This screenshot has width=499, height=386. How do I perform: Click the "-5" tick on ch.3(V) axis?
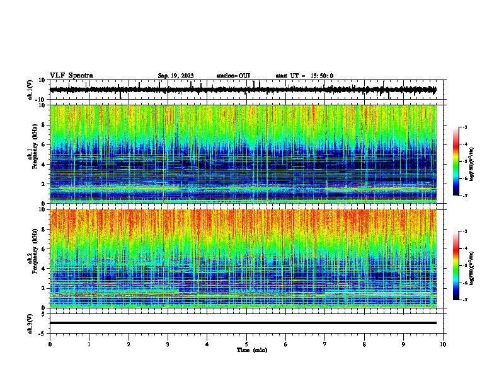coord(42,334)
